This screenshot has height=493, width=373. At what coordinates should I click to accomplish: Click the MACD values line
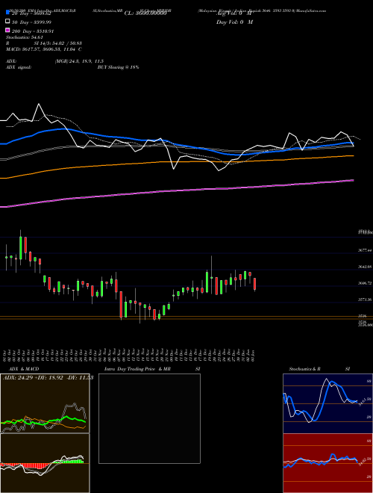pyautogui.click(x=44, y=49)
